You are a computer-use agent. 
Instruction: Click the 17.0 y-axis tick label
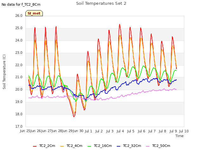pos(19,126)
